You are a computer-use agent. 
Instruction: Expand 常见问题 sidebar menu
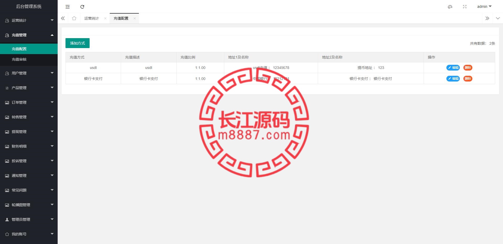point(29,190)
